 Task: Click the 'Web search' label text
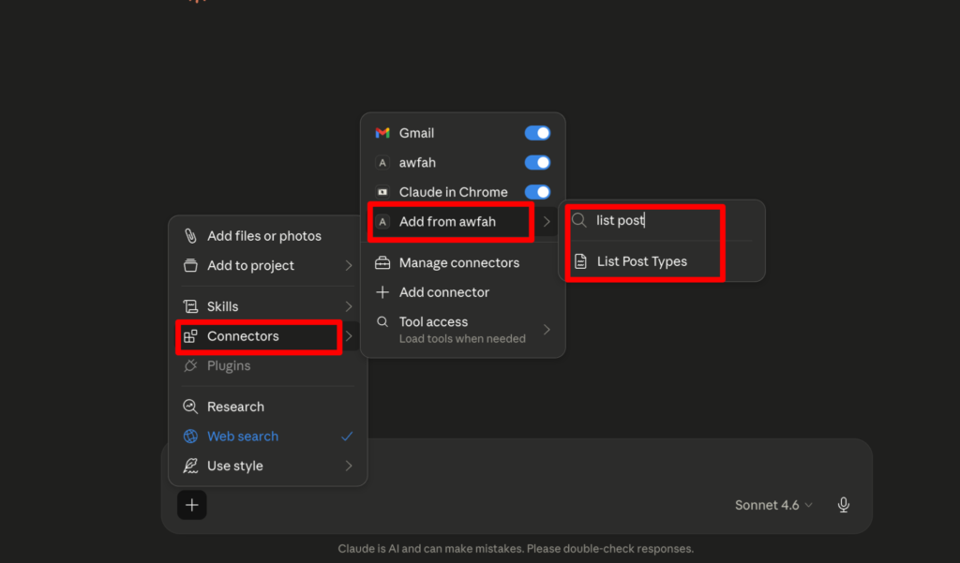(243, 436)
